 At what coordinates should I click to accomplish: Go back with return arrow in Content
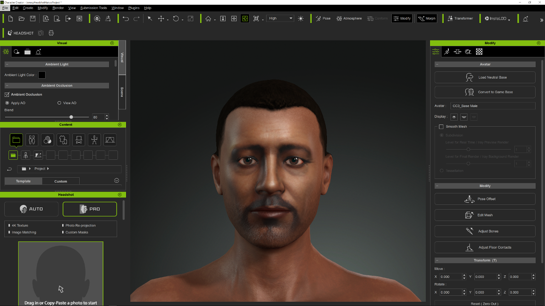9,169
